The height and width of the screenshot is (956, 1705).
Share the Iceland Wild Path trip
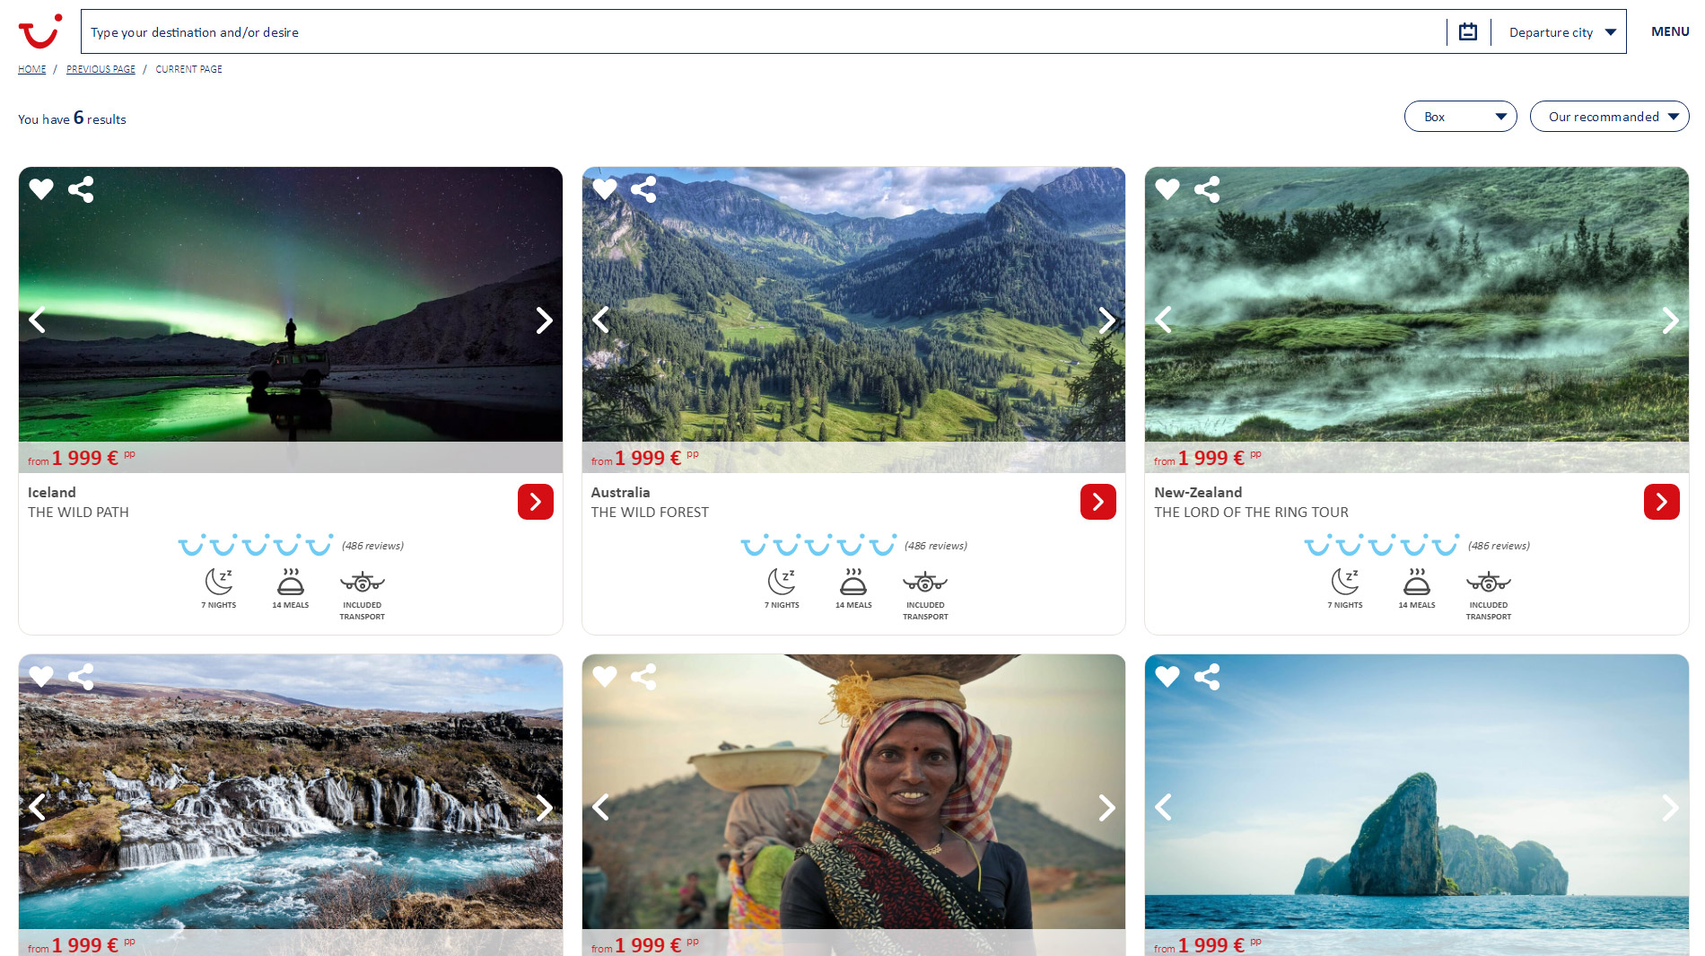coord(81,189)
